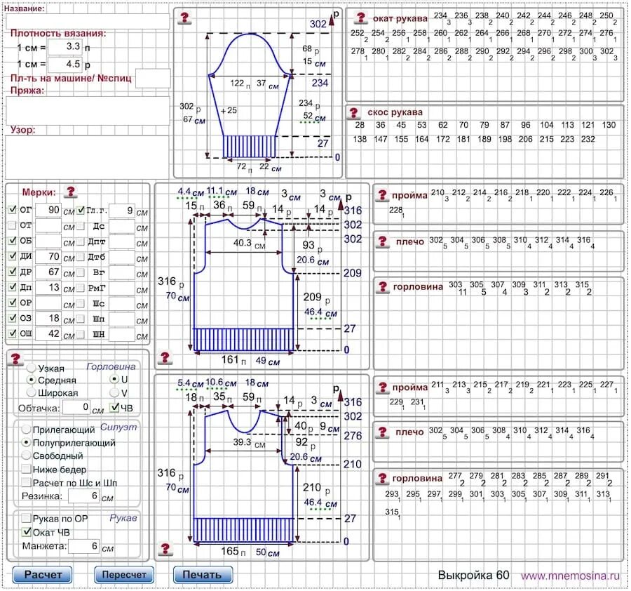The image size is (631, 591).
Task: Enable the РмГ checkbox
Action: coord(81,288)
